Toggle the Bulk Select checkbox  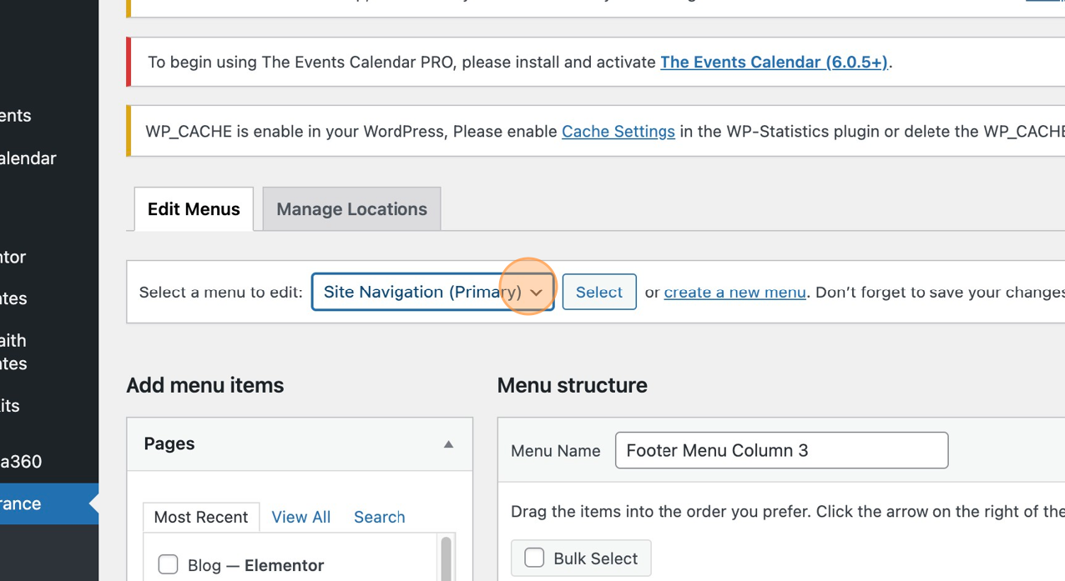pos(534,558)
